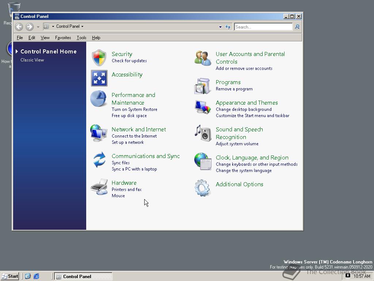Viewport: 374px width, 281px height.
Task: Go forward with the Forward arrow button
Action: click(30, 26)
